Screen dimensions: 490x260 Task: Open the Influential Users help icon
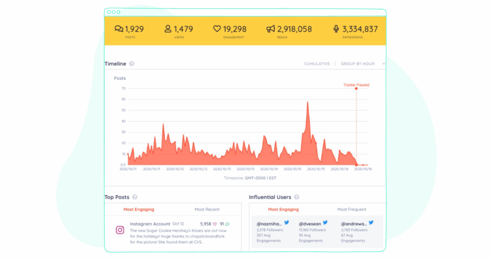tap(297, 197)
